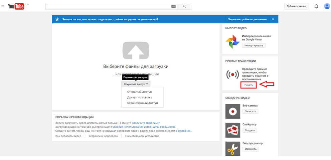Select Открытый доступ from the dropdown list
This screenshot has width=331, height=160.
tap(139, 91)
